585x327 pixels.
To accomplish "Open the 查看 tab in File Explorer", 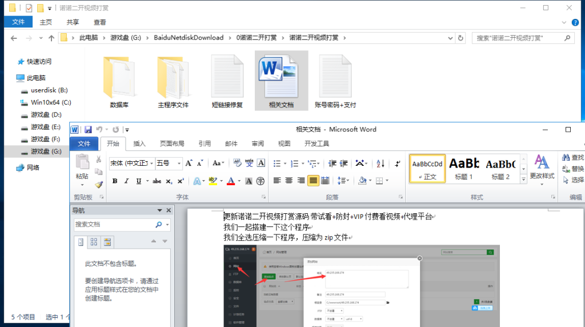I will 99,22.
